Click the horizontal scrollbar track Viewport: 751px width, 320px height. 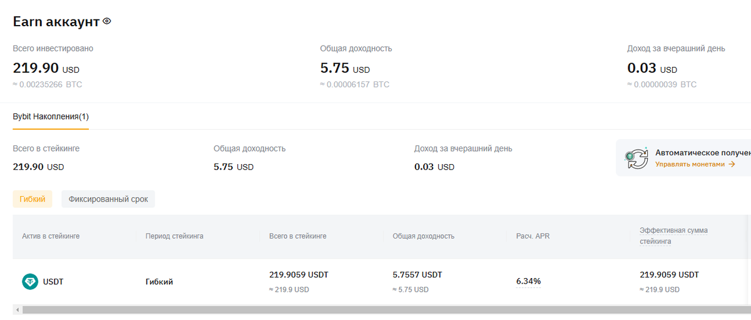375,309
